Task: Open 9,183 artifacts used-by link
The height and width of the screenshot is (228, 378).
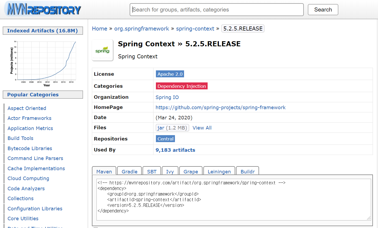Action: point(175,150)
